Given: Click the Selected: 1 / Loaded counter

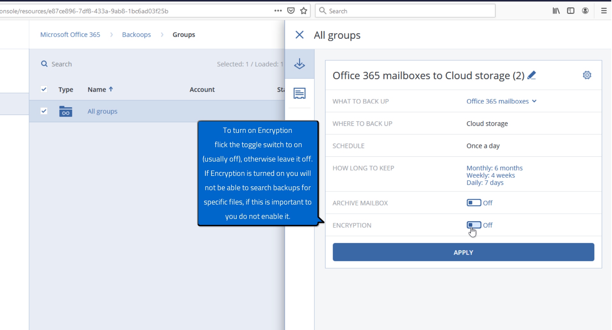Looking at the screenshot, I should pyautogui.click(x=250, y=64).
